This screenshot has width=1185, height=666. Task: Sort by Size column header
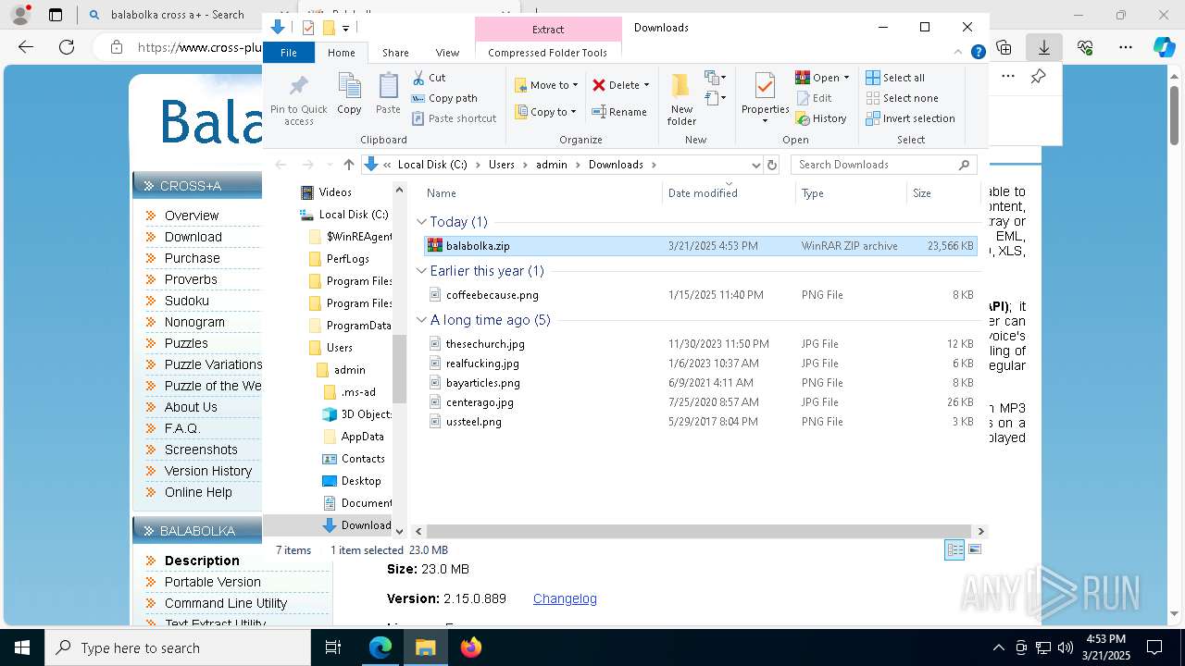[x=942, y=193]
